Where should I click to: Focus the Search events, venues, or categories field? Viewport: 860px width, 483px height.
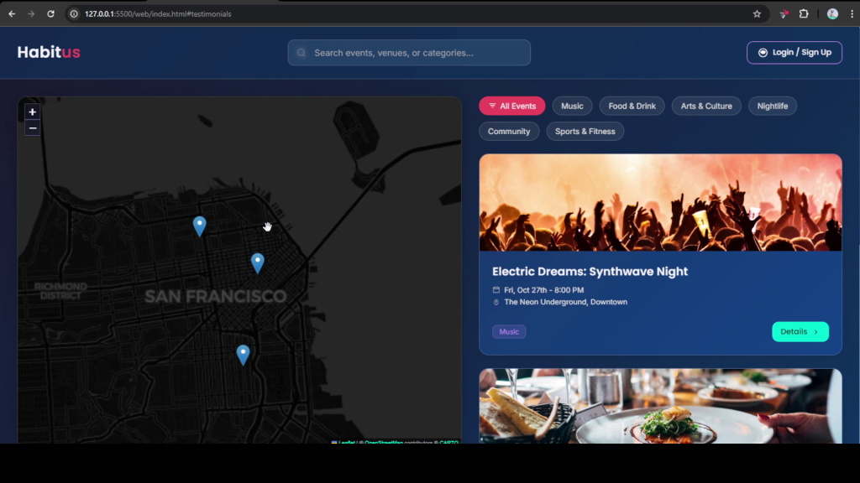409,53
